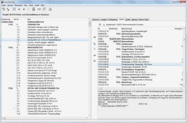Select source row Tragschichten, Trennlagen
The height and width of the screenshot is (123, 187).
tap(140, 49)
